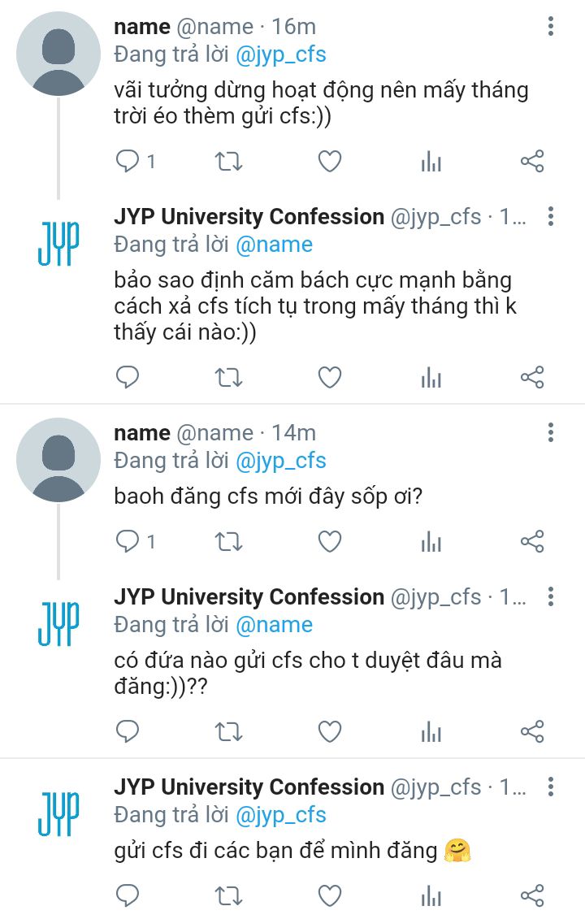View analytics for 'có đứa nào gửi cfs' tweet
Viewport: 585px width, 919px height.
(x=431, y=732)
